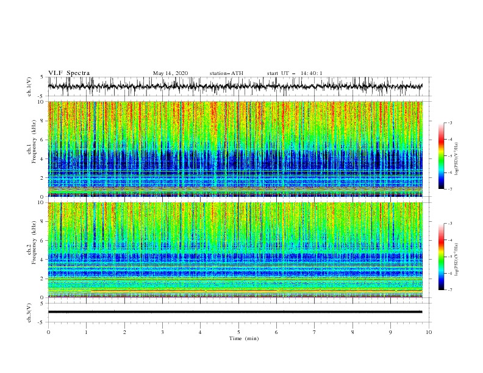Pick the lower ch.2 PSD color bar
Image resolution: width=483 pixels, height=373 pixels.
point(442,257)
